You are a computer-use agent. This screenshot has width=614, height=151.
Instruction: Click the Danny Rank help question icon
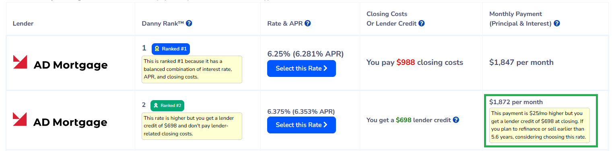click(x=189, y=23)
